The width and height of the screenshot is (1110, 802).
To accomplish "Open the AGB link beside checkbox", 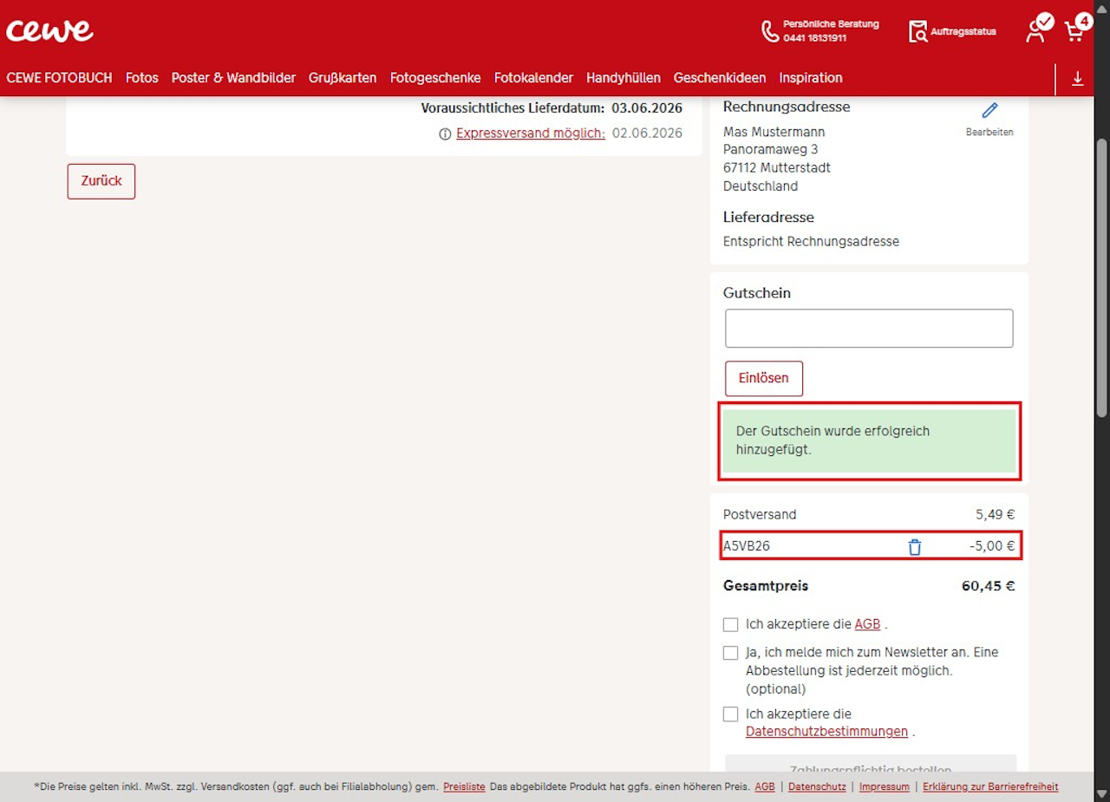I will coord(867,624).
